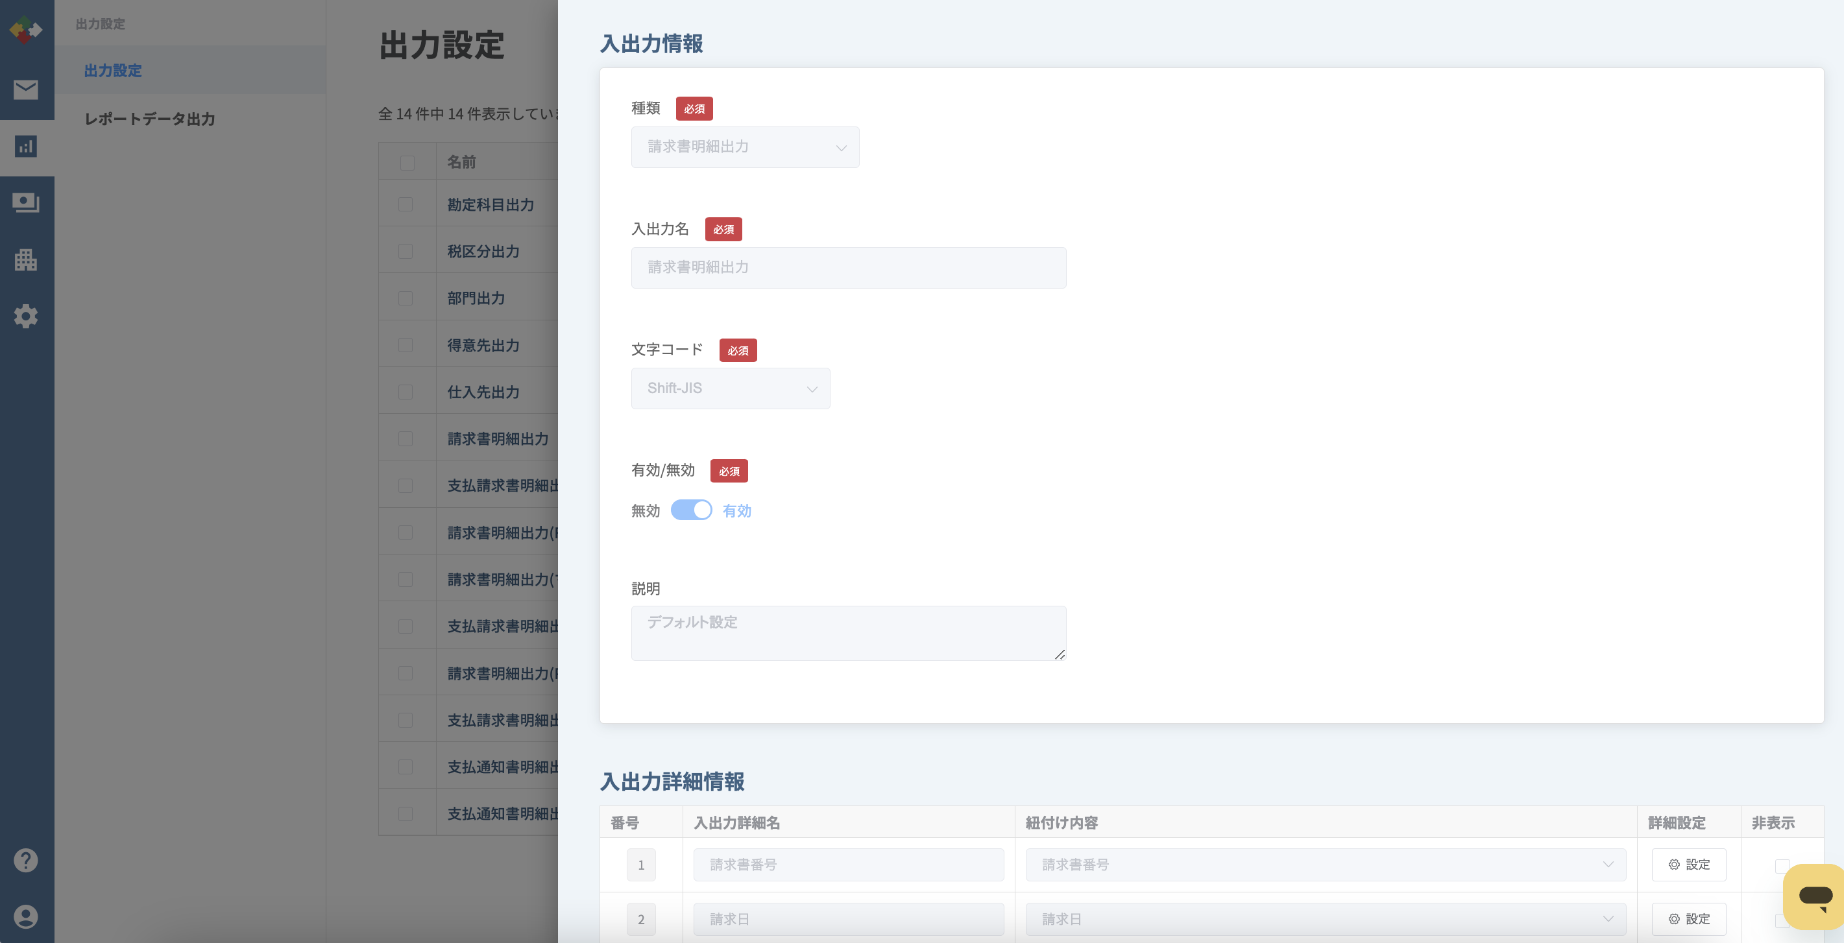Click 入出力詳細名 field containing 請求日

848,918
